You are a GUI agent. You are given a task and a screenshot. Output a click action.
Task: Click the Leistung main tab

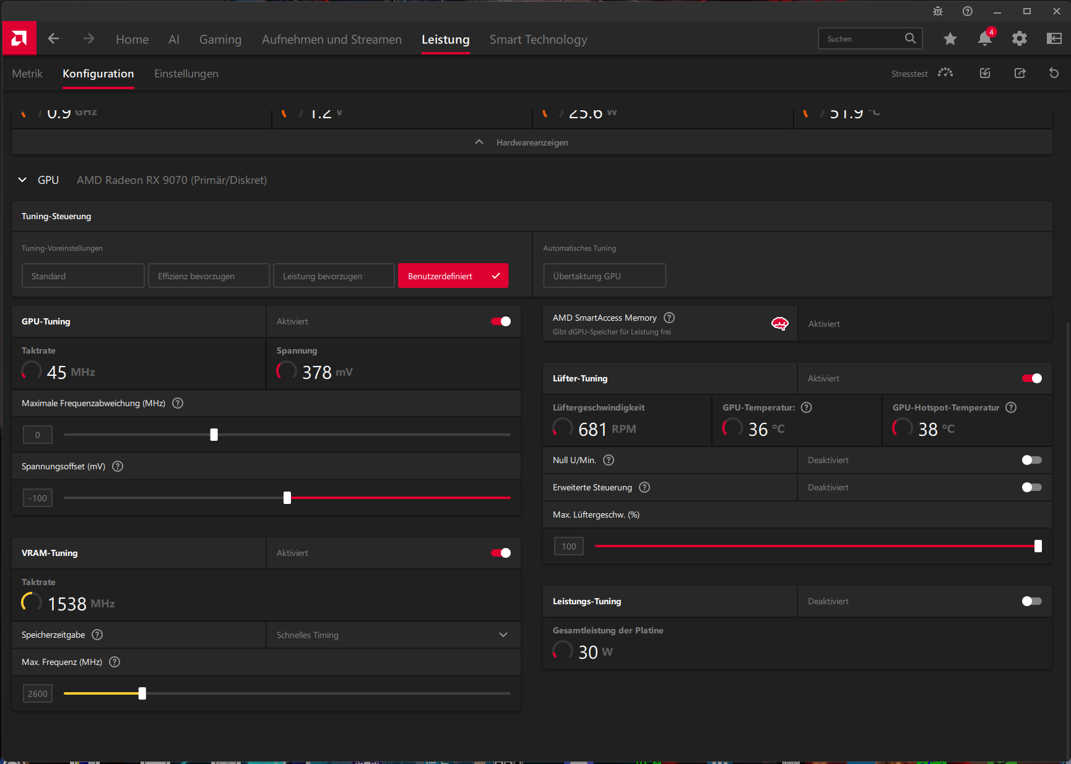pyautogui.click(x=446, y=40)
